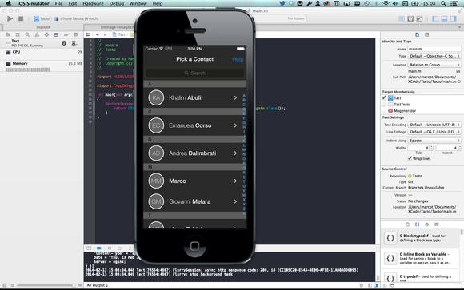Switch to the main.m editor tab
The width and height of the screenshot is (464, 290).
(43, 27)
